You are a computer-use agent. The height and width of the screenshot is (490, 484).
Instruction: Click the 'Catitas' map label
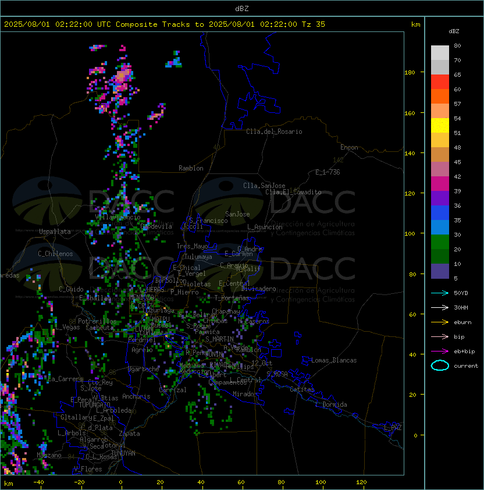(302, 389)
